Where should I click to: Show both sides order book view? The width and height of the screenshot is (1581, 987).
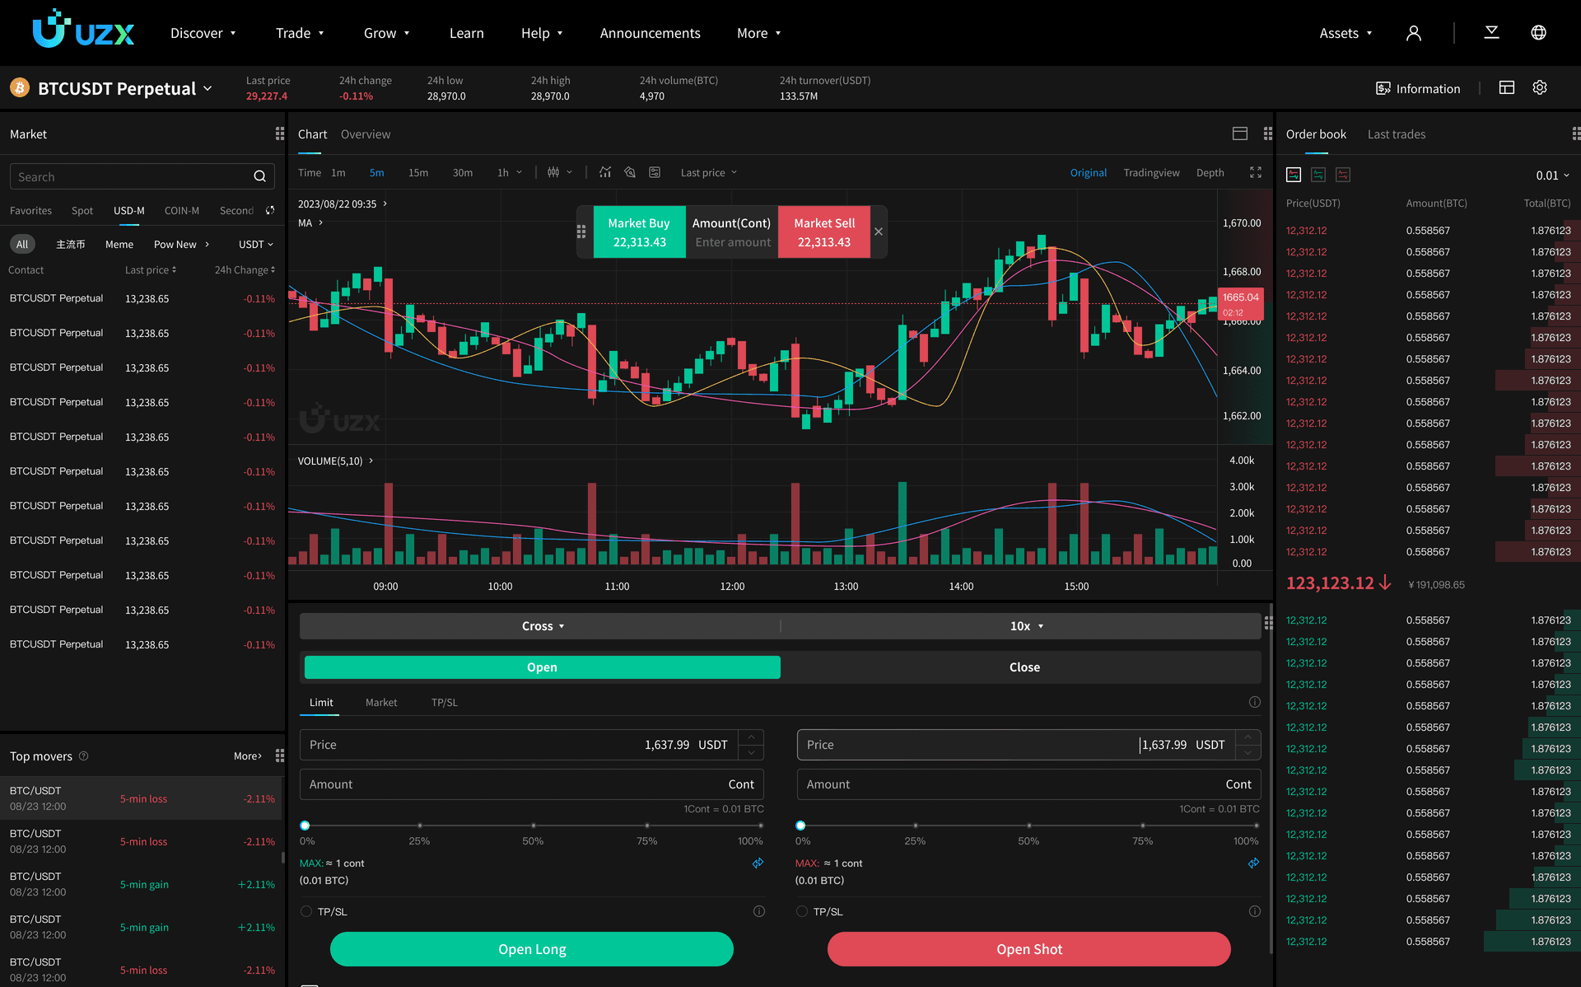(1294, 175)
